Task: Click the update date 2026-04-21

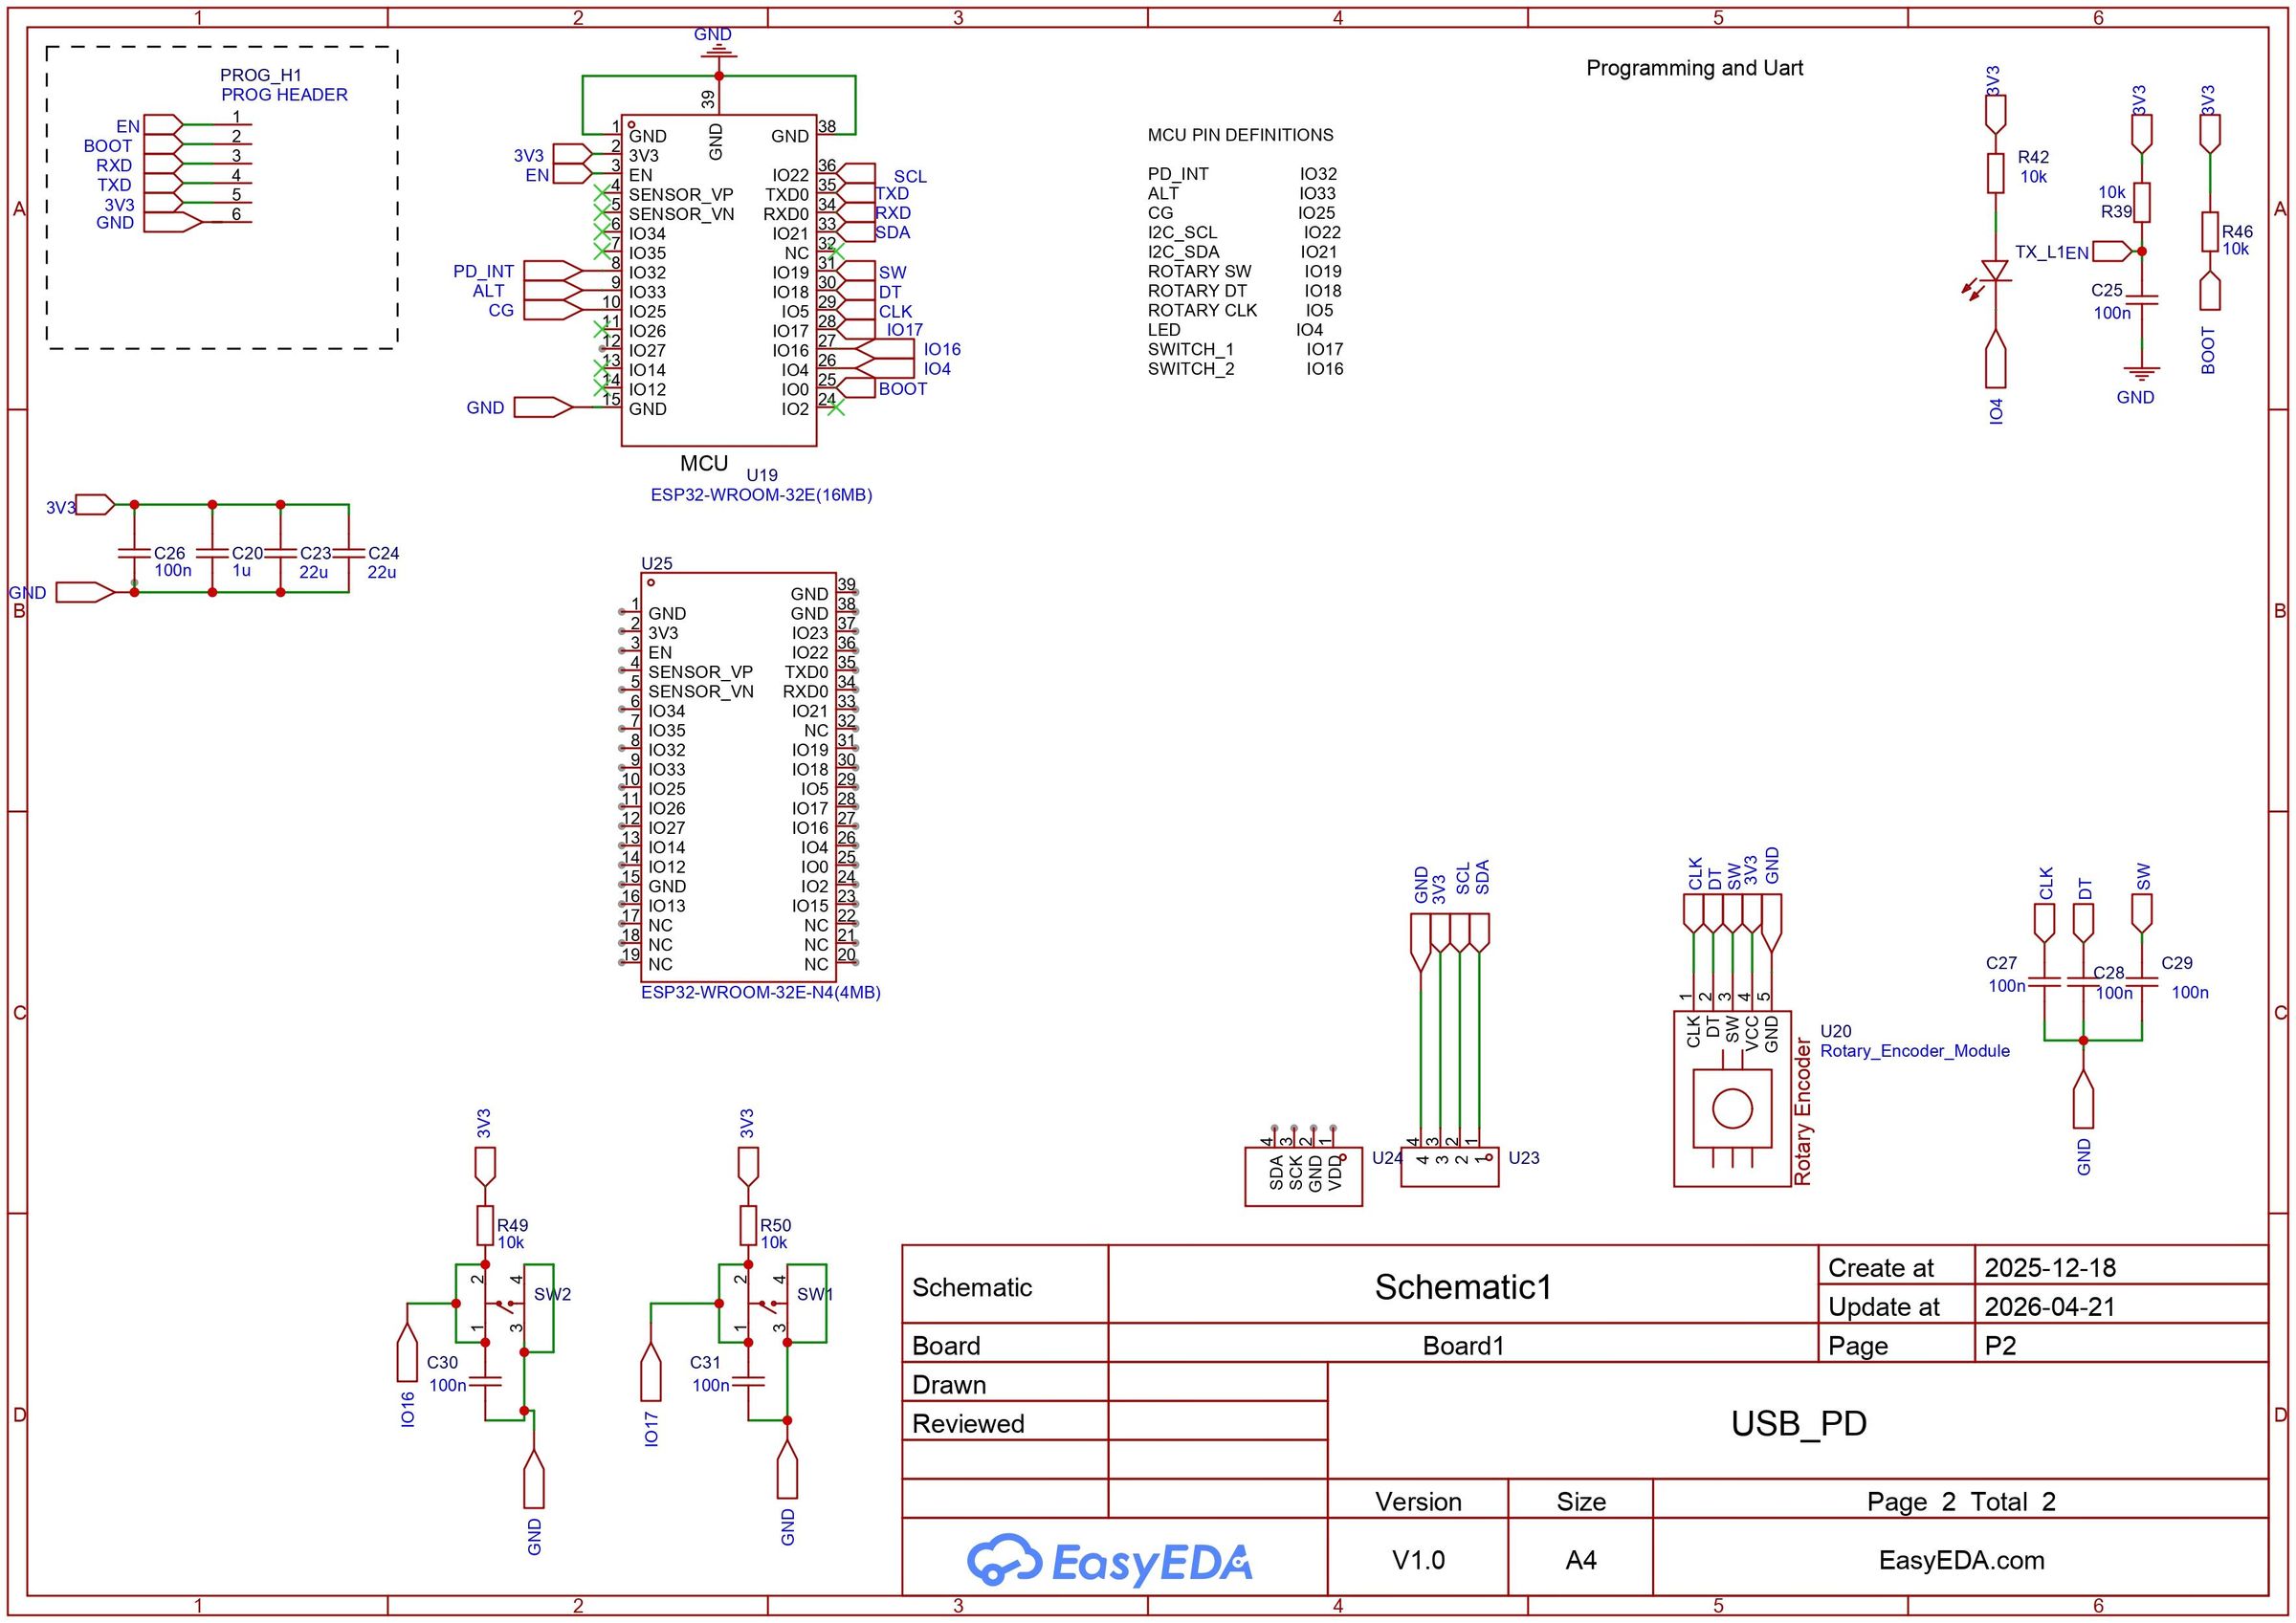Action: tap(2050, 1307)
